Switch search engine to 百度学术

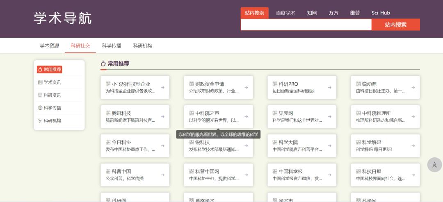pyautogui.click(x=285, y=13)
